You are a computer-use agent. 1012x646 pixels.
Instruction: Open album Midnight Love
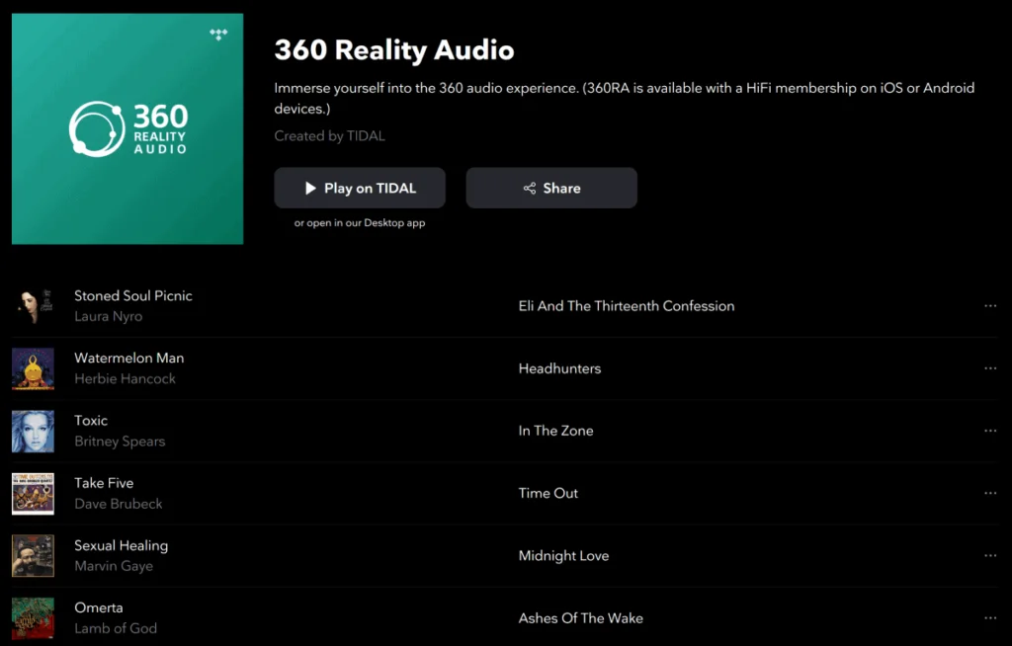point(563,556)
